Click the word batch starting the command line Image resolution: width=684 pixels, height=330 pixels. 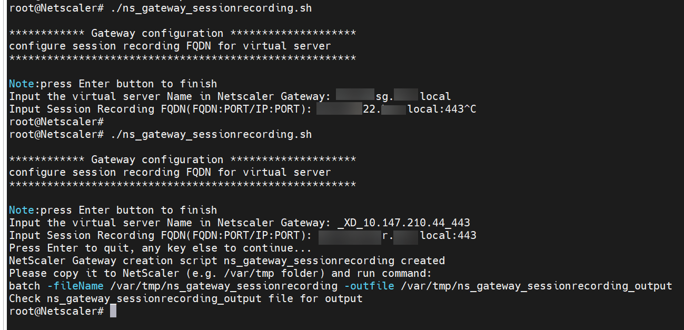24,286
